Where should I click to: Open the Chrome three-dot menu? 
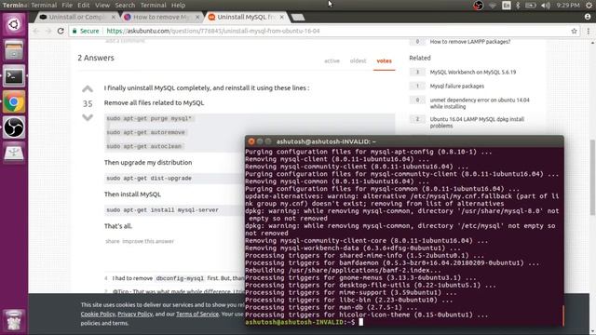tap(588, 31)
